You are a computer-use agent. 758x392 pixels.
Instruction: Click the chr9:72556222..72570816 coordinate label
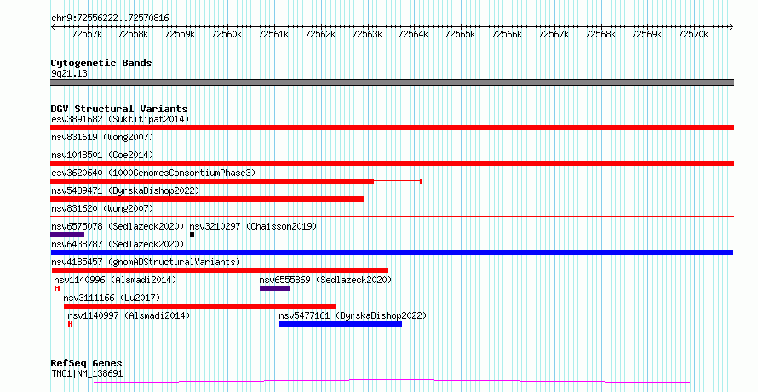[110, 19]
